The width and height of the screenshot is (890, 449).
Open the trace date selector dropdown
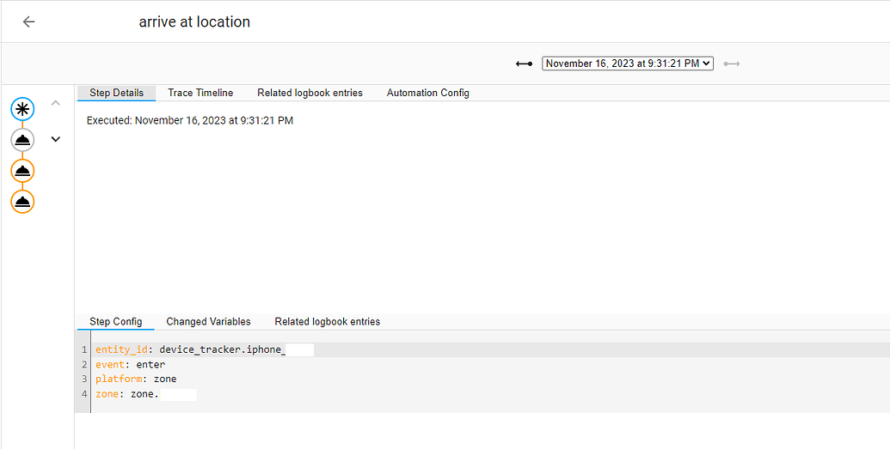(x=627, y=64)
